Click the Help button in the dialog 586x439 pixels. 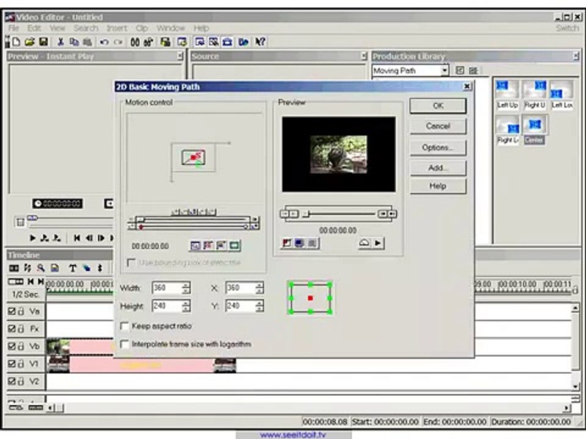pos(438,186)
